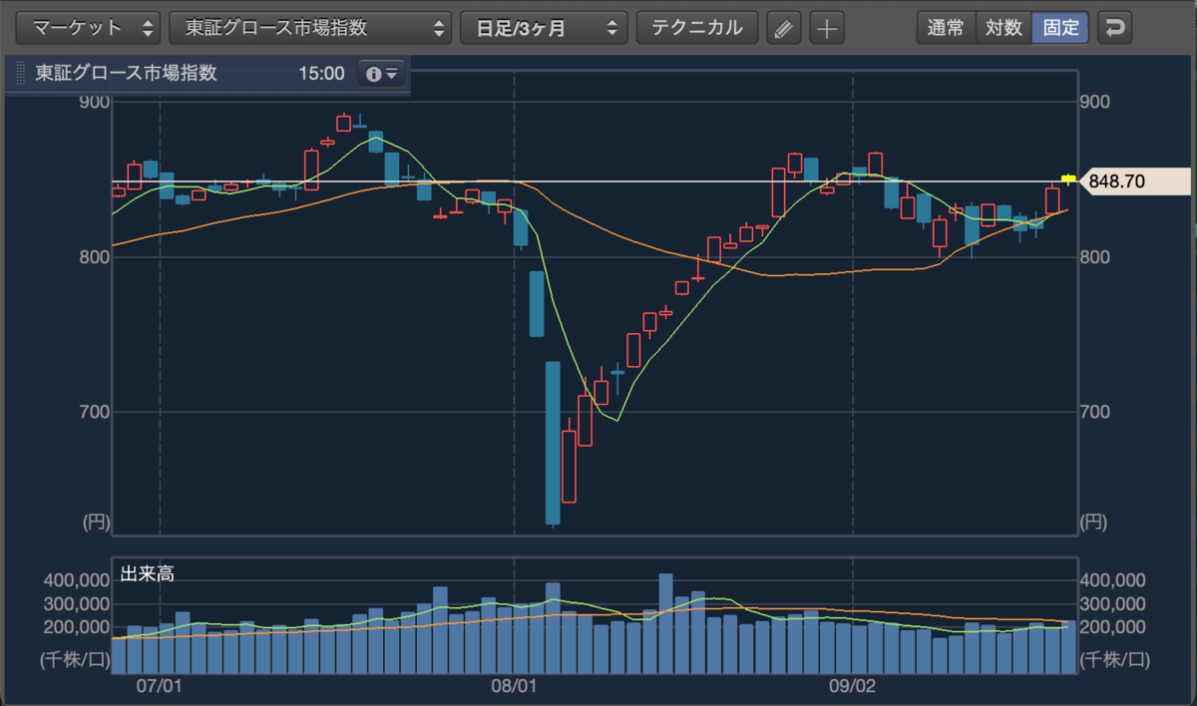Switch the scale to 固定

pyautogui.click(x=1060, y=28)
